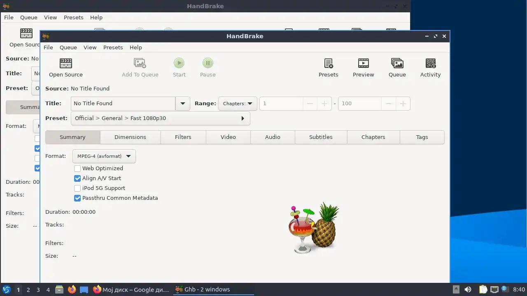Click the eject removable media tray icon
Screen dimensions: 527x296
coord(456,289)
